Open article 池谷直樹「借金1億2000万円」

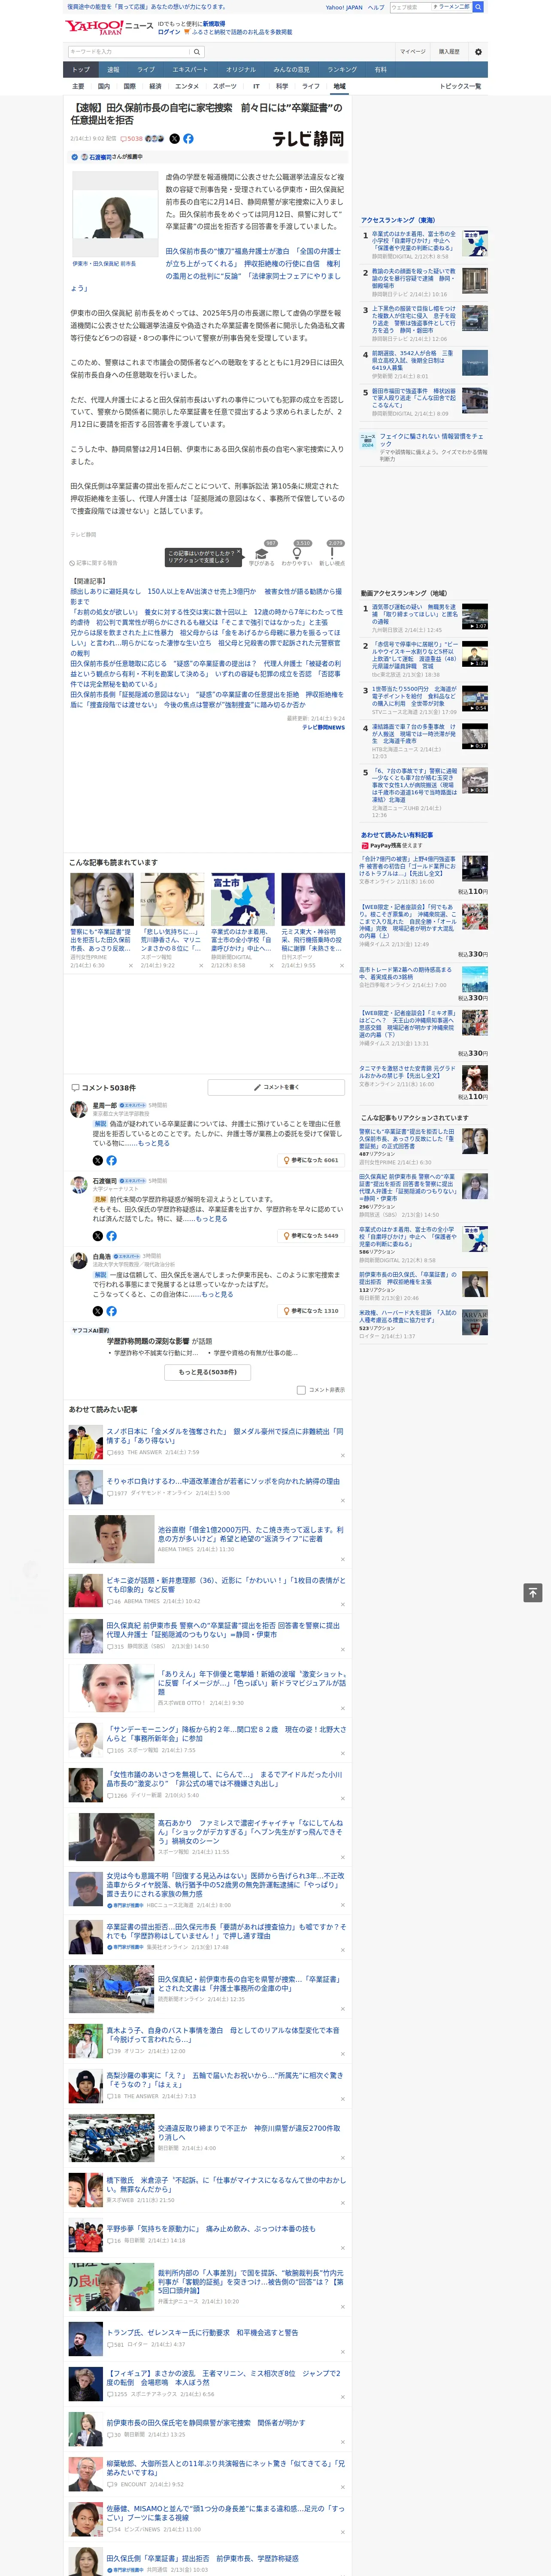pos(250,1534)
